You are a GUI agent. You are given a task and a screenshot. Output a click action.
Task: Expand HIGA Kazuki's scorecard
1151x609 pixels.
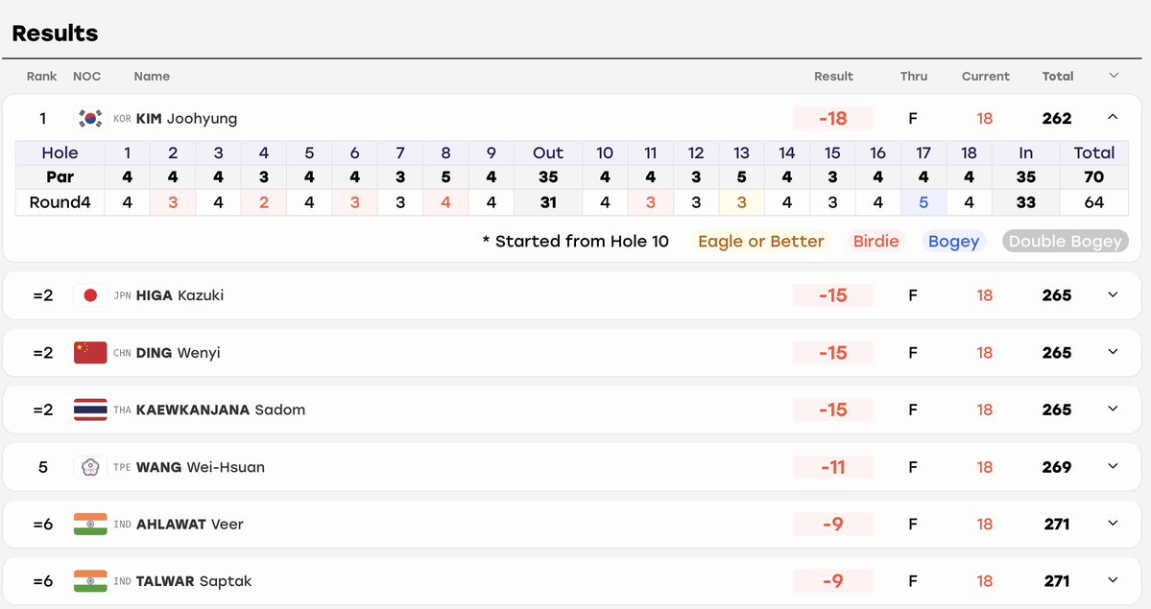1113,295
